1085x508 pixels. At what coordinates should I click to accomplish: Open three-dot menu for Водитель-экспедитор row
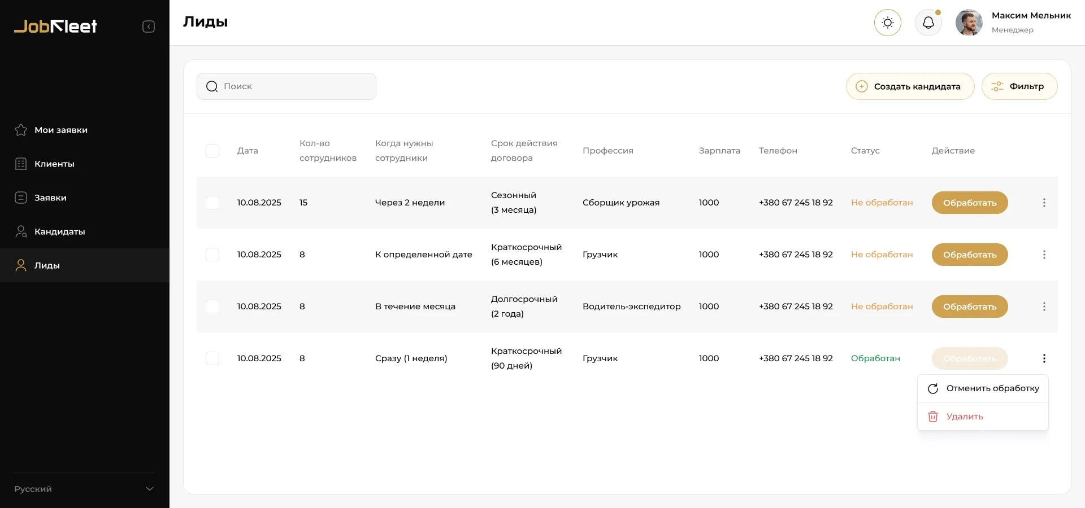pos(1044,306)
